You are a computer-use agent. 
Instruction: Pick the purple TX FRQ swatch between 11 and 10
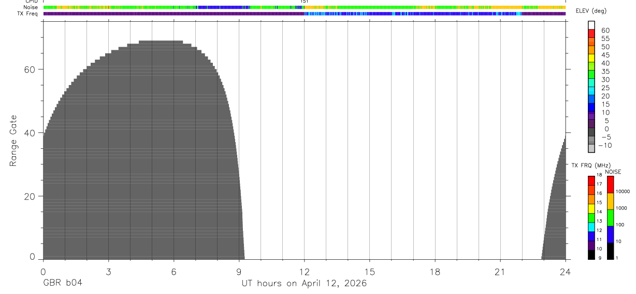tap(591, 246)
